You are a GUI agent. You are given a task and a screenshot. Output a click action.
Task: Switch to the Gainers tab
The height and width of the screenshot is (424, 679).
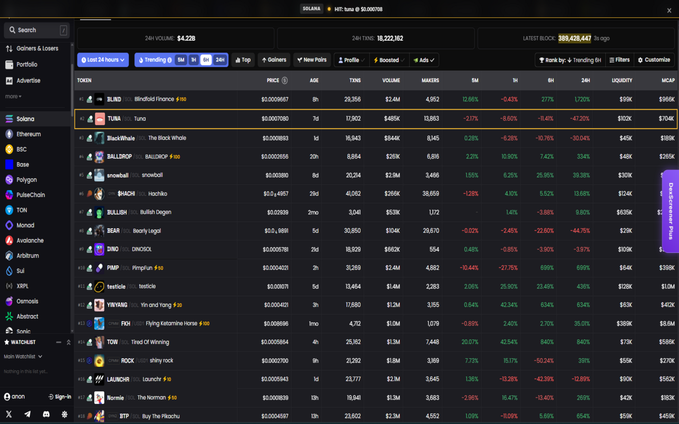pos(274,60)
